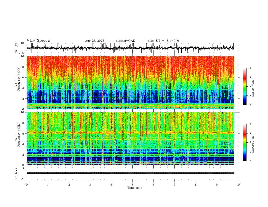Click the "-7" tick on the ch.2 color bar

[249, 161]
